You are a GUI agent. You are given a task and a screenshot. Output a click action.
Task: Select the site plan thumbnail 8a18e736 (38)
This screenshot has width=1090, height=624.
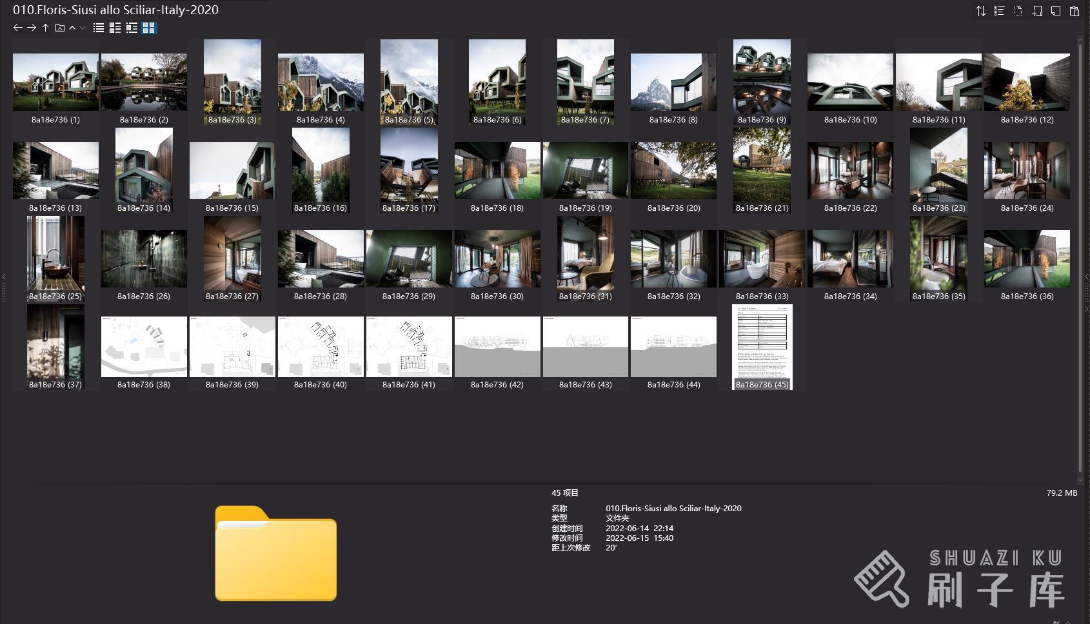pos(144,347)
